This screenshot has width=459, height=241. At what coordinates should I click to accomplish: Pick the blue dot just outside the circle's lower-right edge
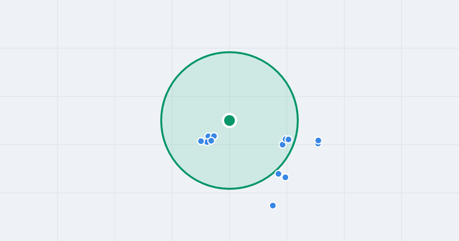[x=285, y=177]
